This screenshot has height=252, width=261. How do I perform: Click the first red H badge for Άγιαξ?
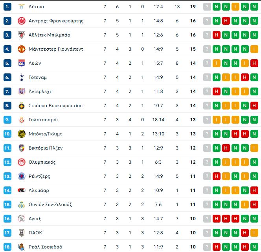(x=217, y=219)
